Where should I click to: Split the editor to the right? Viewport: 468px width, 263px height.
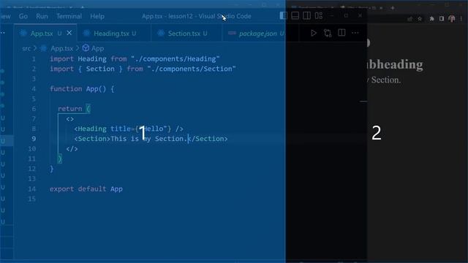point(341,32)
